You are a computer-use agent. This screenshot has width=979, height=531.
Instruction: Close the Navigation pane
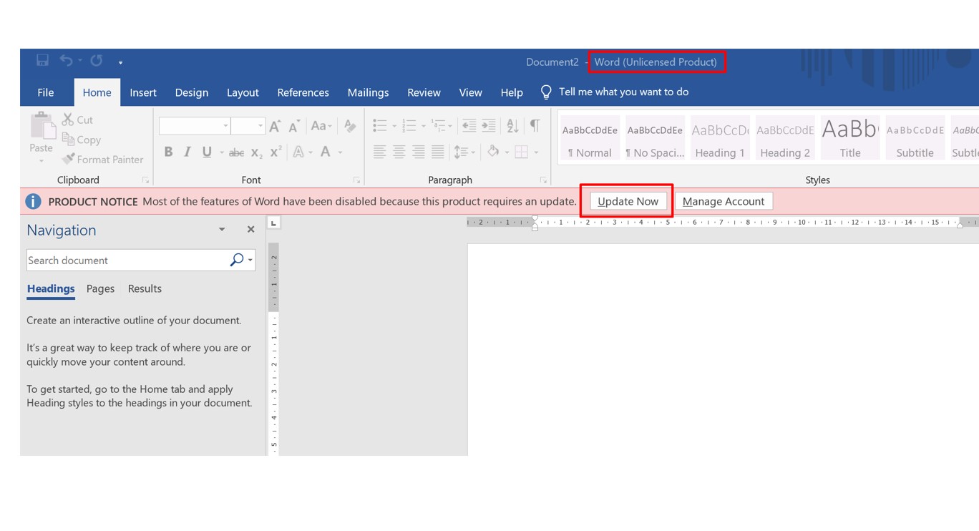coord(250,230)
